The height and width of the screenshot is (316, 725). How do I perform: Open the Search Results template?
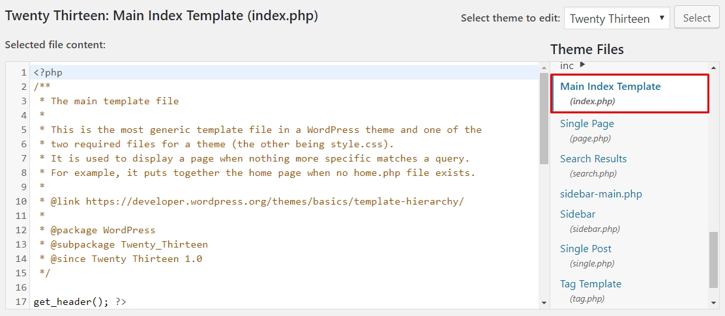(593, 159)
